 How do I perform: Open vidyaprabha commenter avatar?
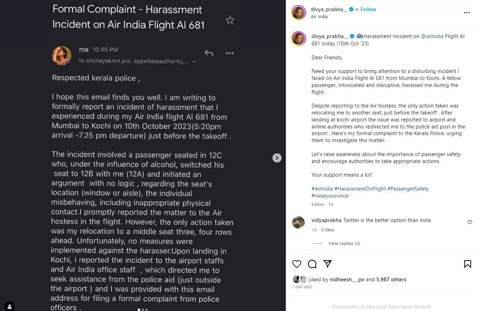(x=298, y=223)
